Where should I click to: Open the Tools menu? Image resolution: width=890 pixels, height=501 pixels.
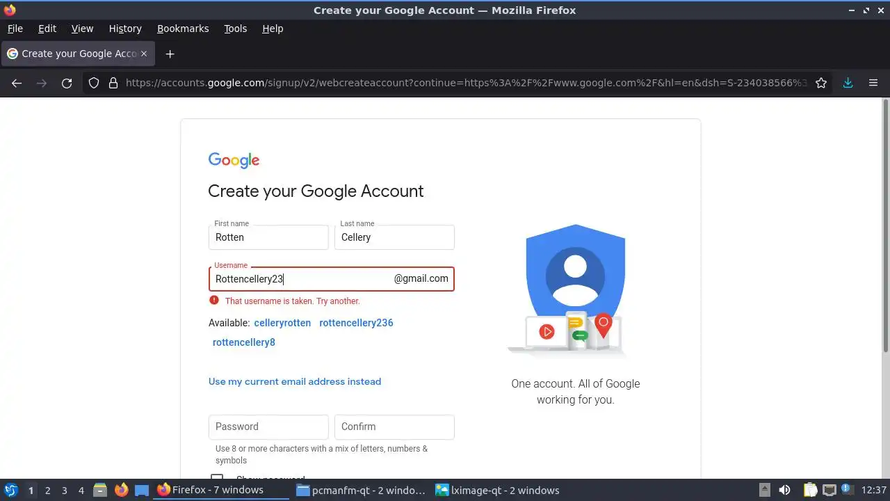click(235, 29)
